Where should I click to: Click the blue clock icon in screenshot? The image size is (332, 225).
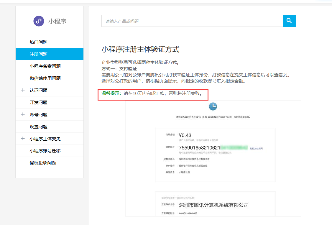[x=213, y=106]
